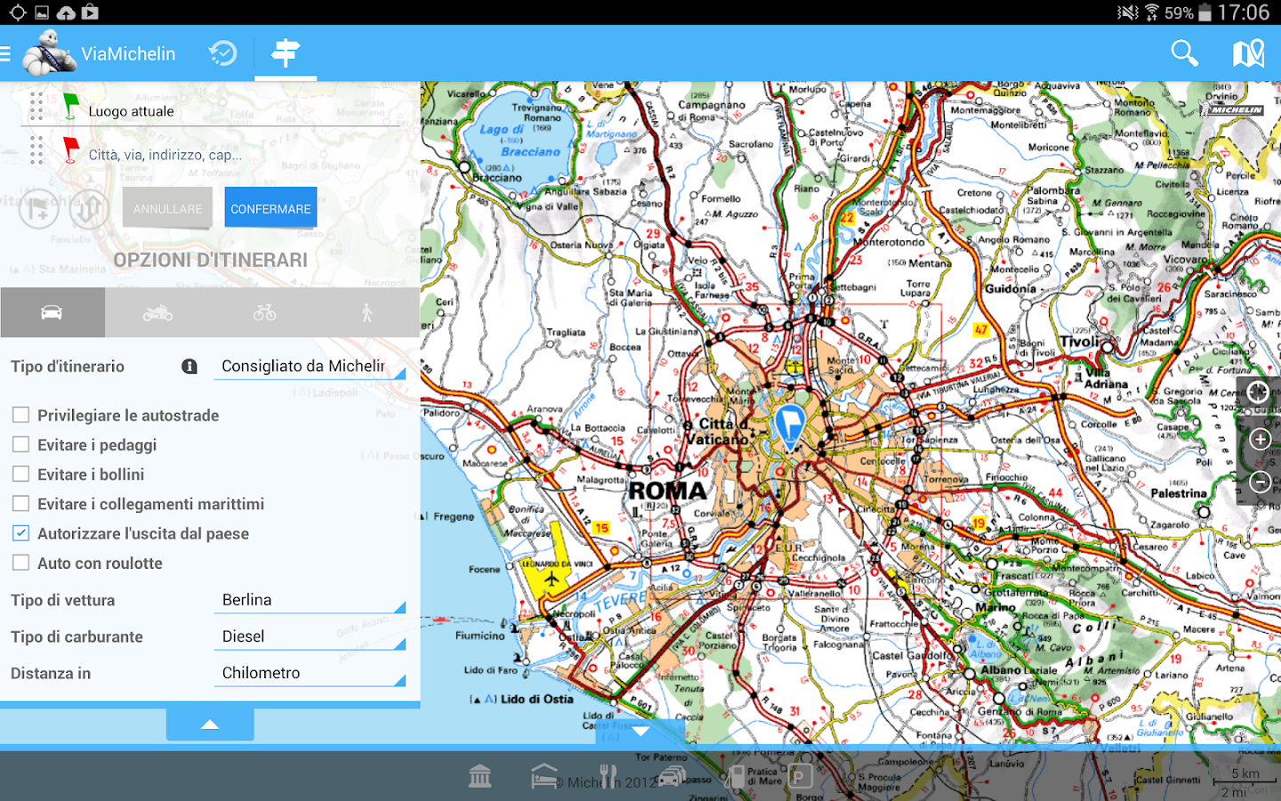Open the hamburger navigation menu
1281x801 pixels.
(5, 53)
